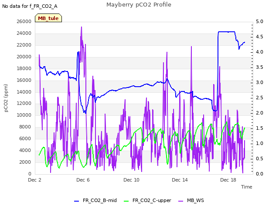
Task: Click the MB_tule annotation label
Action: pyautogui.click(x=48, y=18)
